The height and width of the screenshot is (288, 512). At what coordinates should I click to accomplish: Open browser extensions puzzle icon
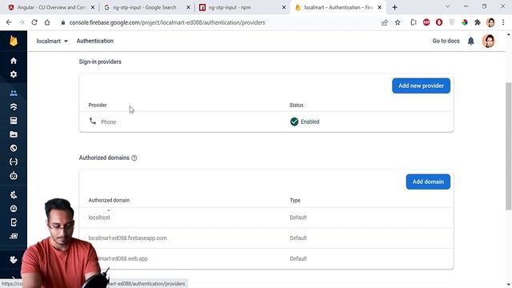click(x=478, y=22)
